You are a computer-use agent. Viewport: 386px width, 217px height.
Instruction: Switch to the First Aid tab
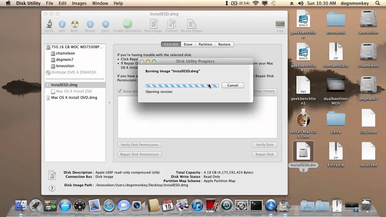pos(171,44)
